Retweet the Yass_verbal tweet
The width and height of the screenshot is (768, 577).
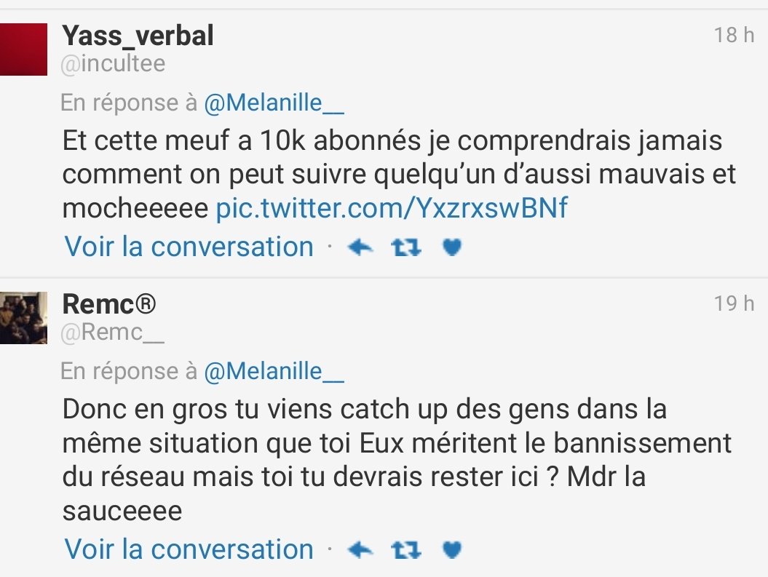(x=405, y=248)
